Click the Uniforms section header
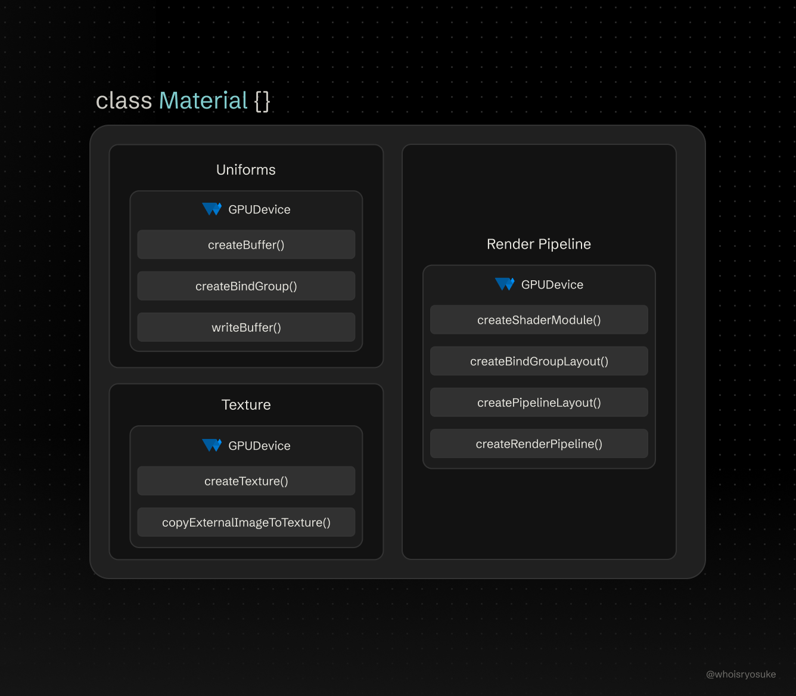 [245, 170]
